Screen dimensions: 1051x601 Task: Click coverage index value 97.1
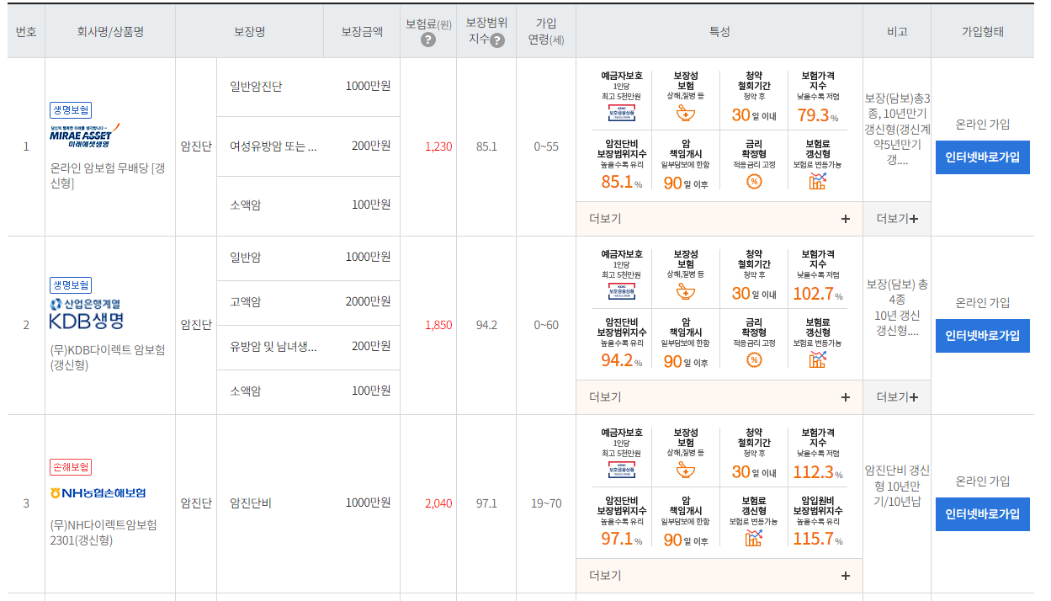coord(486,503)
